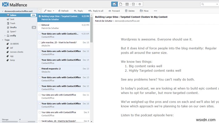Check the Dec 11 message checkbox
This screenshot has width=219, height=123.
coord(40,95)
